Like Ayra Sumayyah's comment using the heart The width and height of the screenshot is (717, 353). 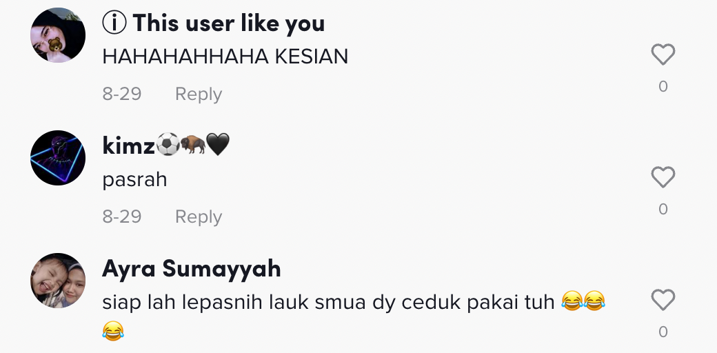[x=663, y=300]
